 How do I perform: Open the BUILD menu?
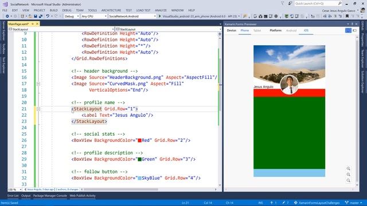[53, 10]
